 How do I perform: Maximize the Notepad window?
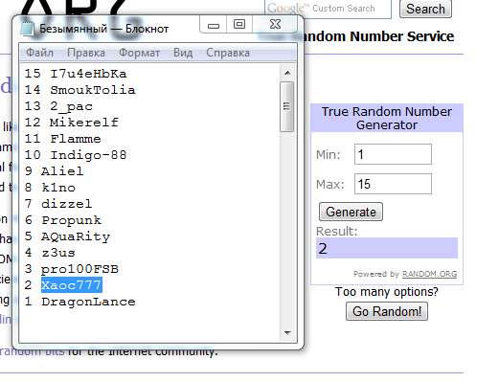pos(239,25)
